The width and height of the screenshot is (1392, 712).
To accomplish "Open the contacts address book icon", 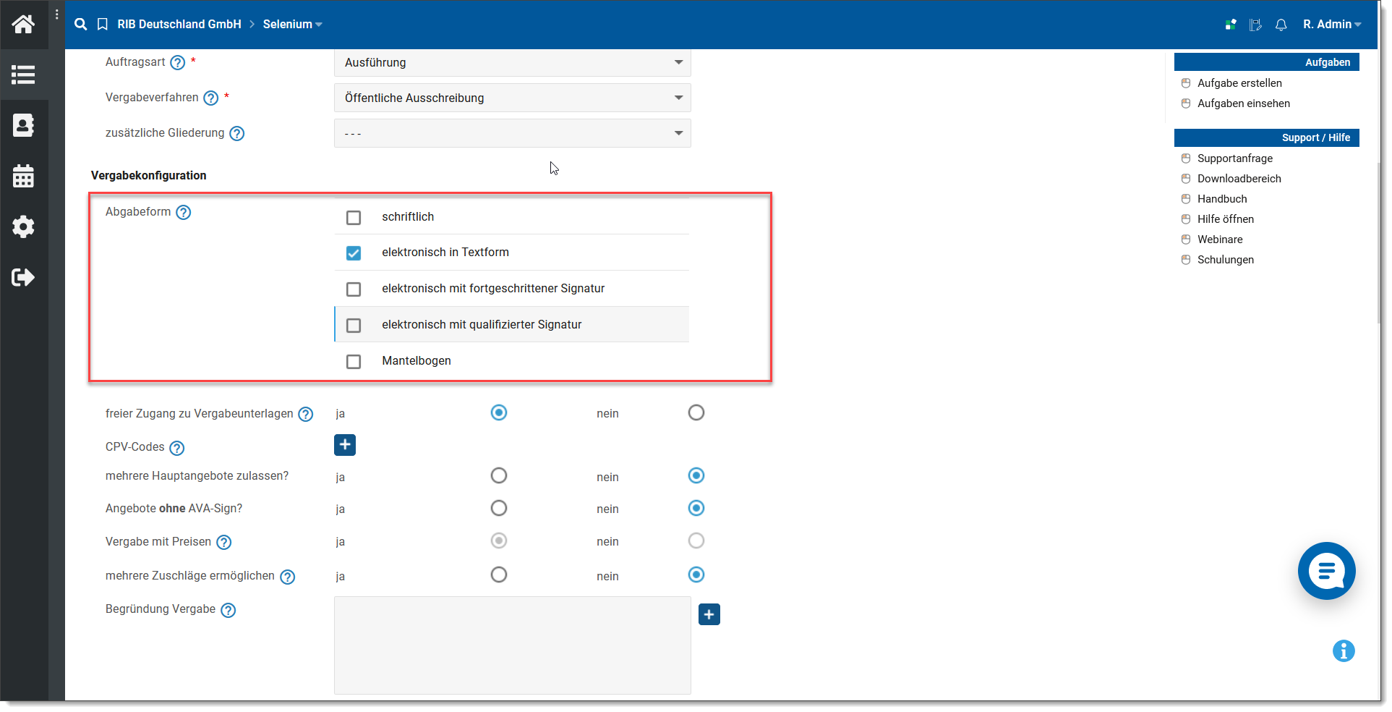I will coord(23,125).
